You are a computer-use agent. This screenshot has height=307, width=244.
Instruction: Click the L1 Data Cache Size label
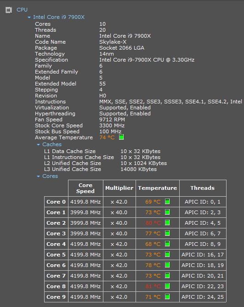pyautogui.click(x=70, y=151)
